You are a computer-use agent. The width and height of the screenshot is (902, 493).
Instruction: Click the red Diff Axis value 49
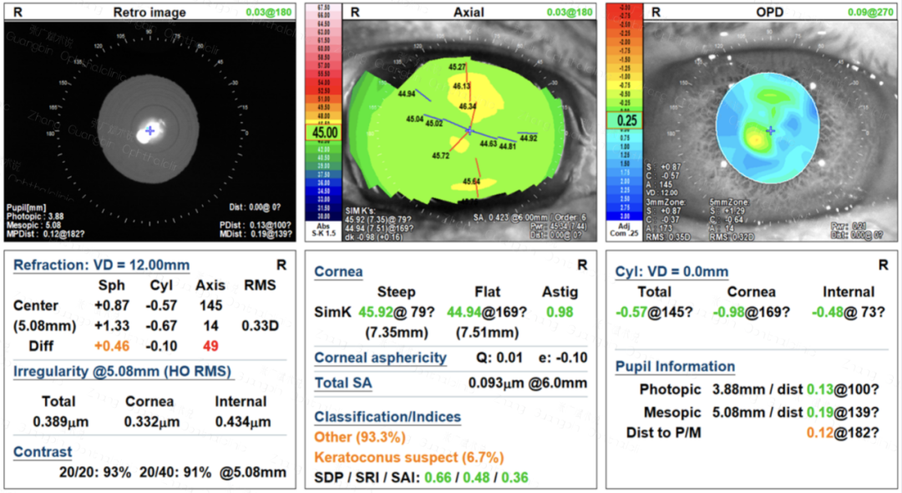coord(210,346)
